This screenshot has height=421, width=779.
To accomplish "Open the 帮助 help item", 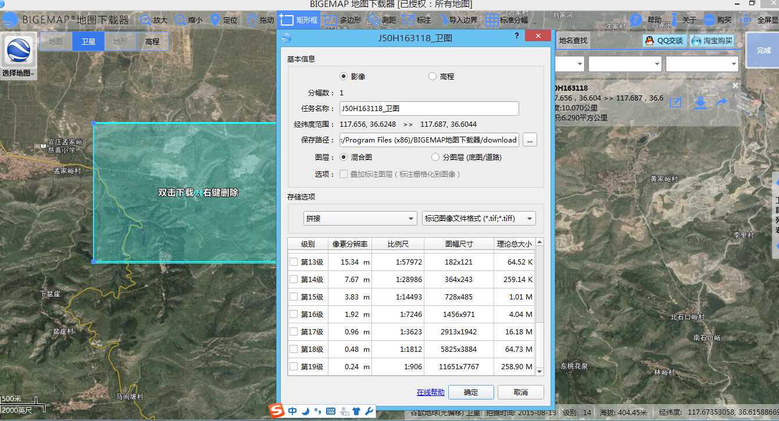I will (646, 20).
